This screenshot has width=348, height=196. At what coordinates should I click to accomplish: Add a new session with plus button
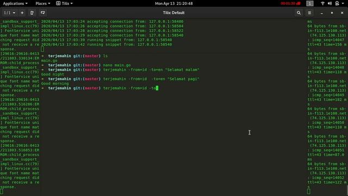[22, 13]
